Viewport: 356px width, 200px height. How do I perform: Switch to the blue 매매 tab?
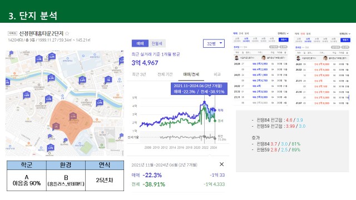(x=140, y=43)
